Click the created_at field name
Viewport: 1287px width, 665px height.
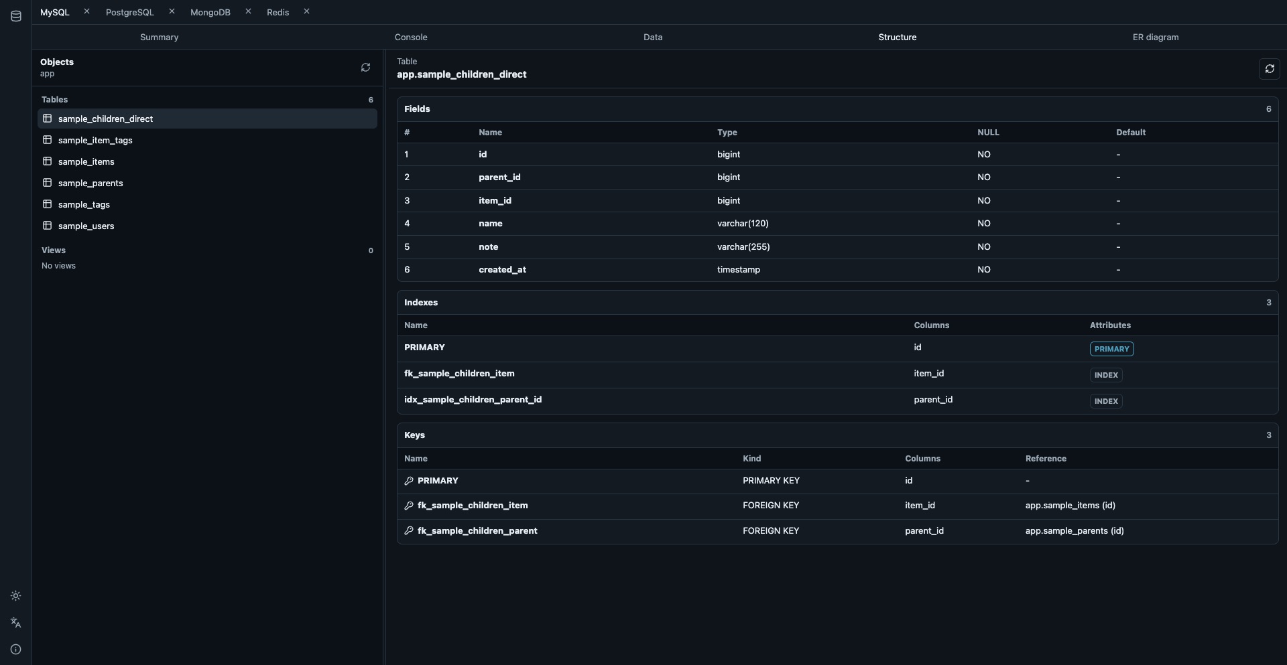pyautogui.click(x=502, y=270)
